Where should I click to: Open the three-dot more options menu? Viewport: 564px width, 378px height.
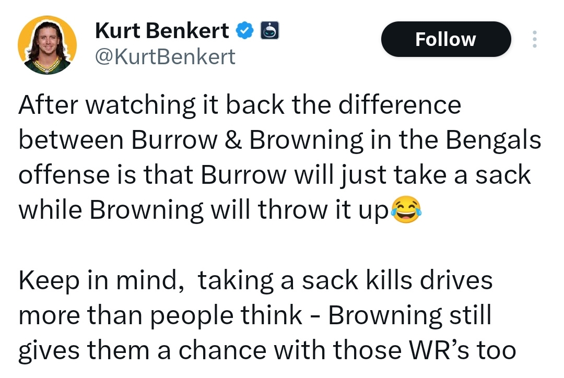[534, 39]
